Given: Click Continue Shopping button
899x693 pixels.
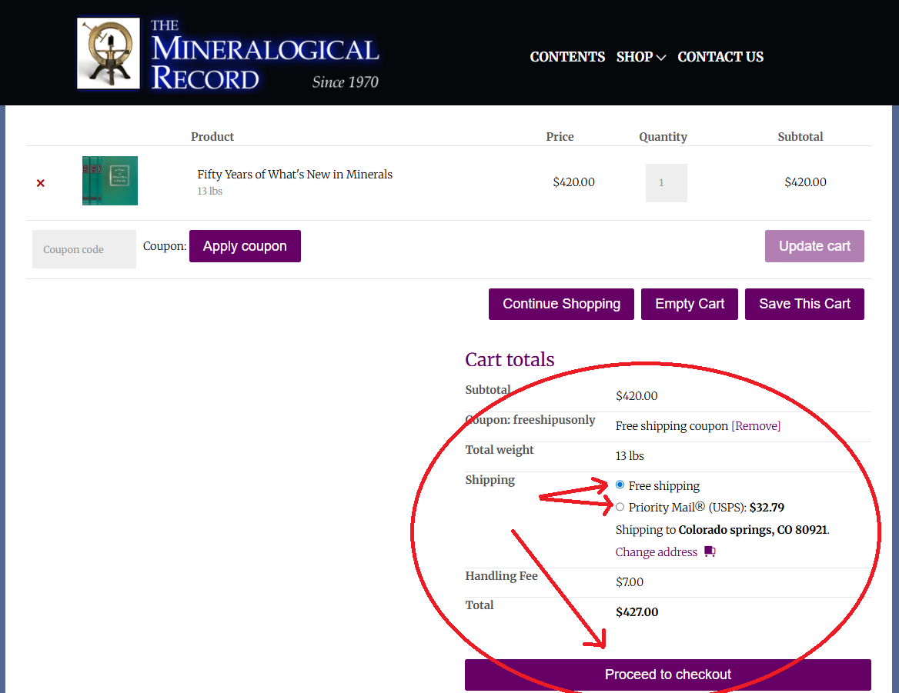Looking at the screenshot, I should (561, 304).
